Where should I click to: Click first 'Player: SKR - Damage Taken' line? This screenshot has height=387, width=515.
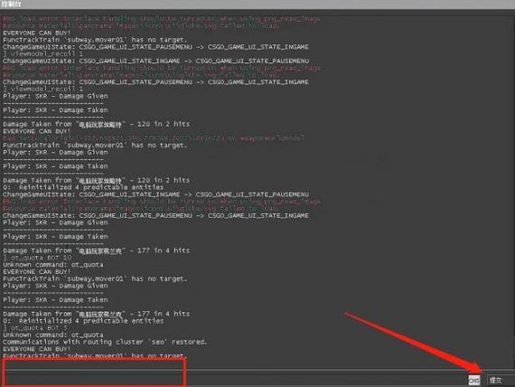(x=55, y=110)
